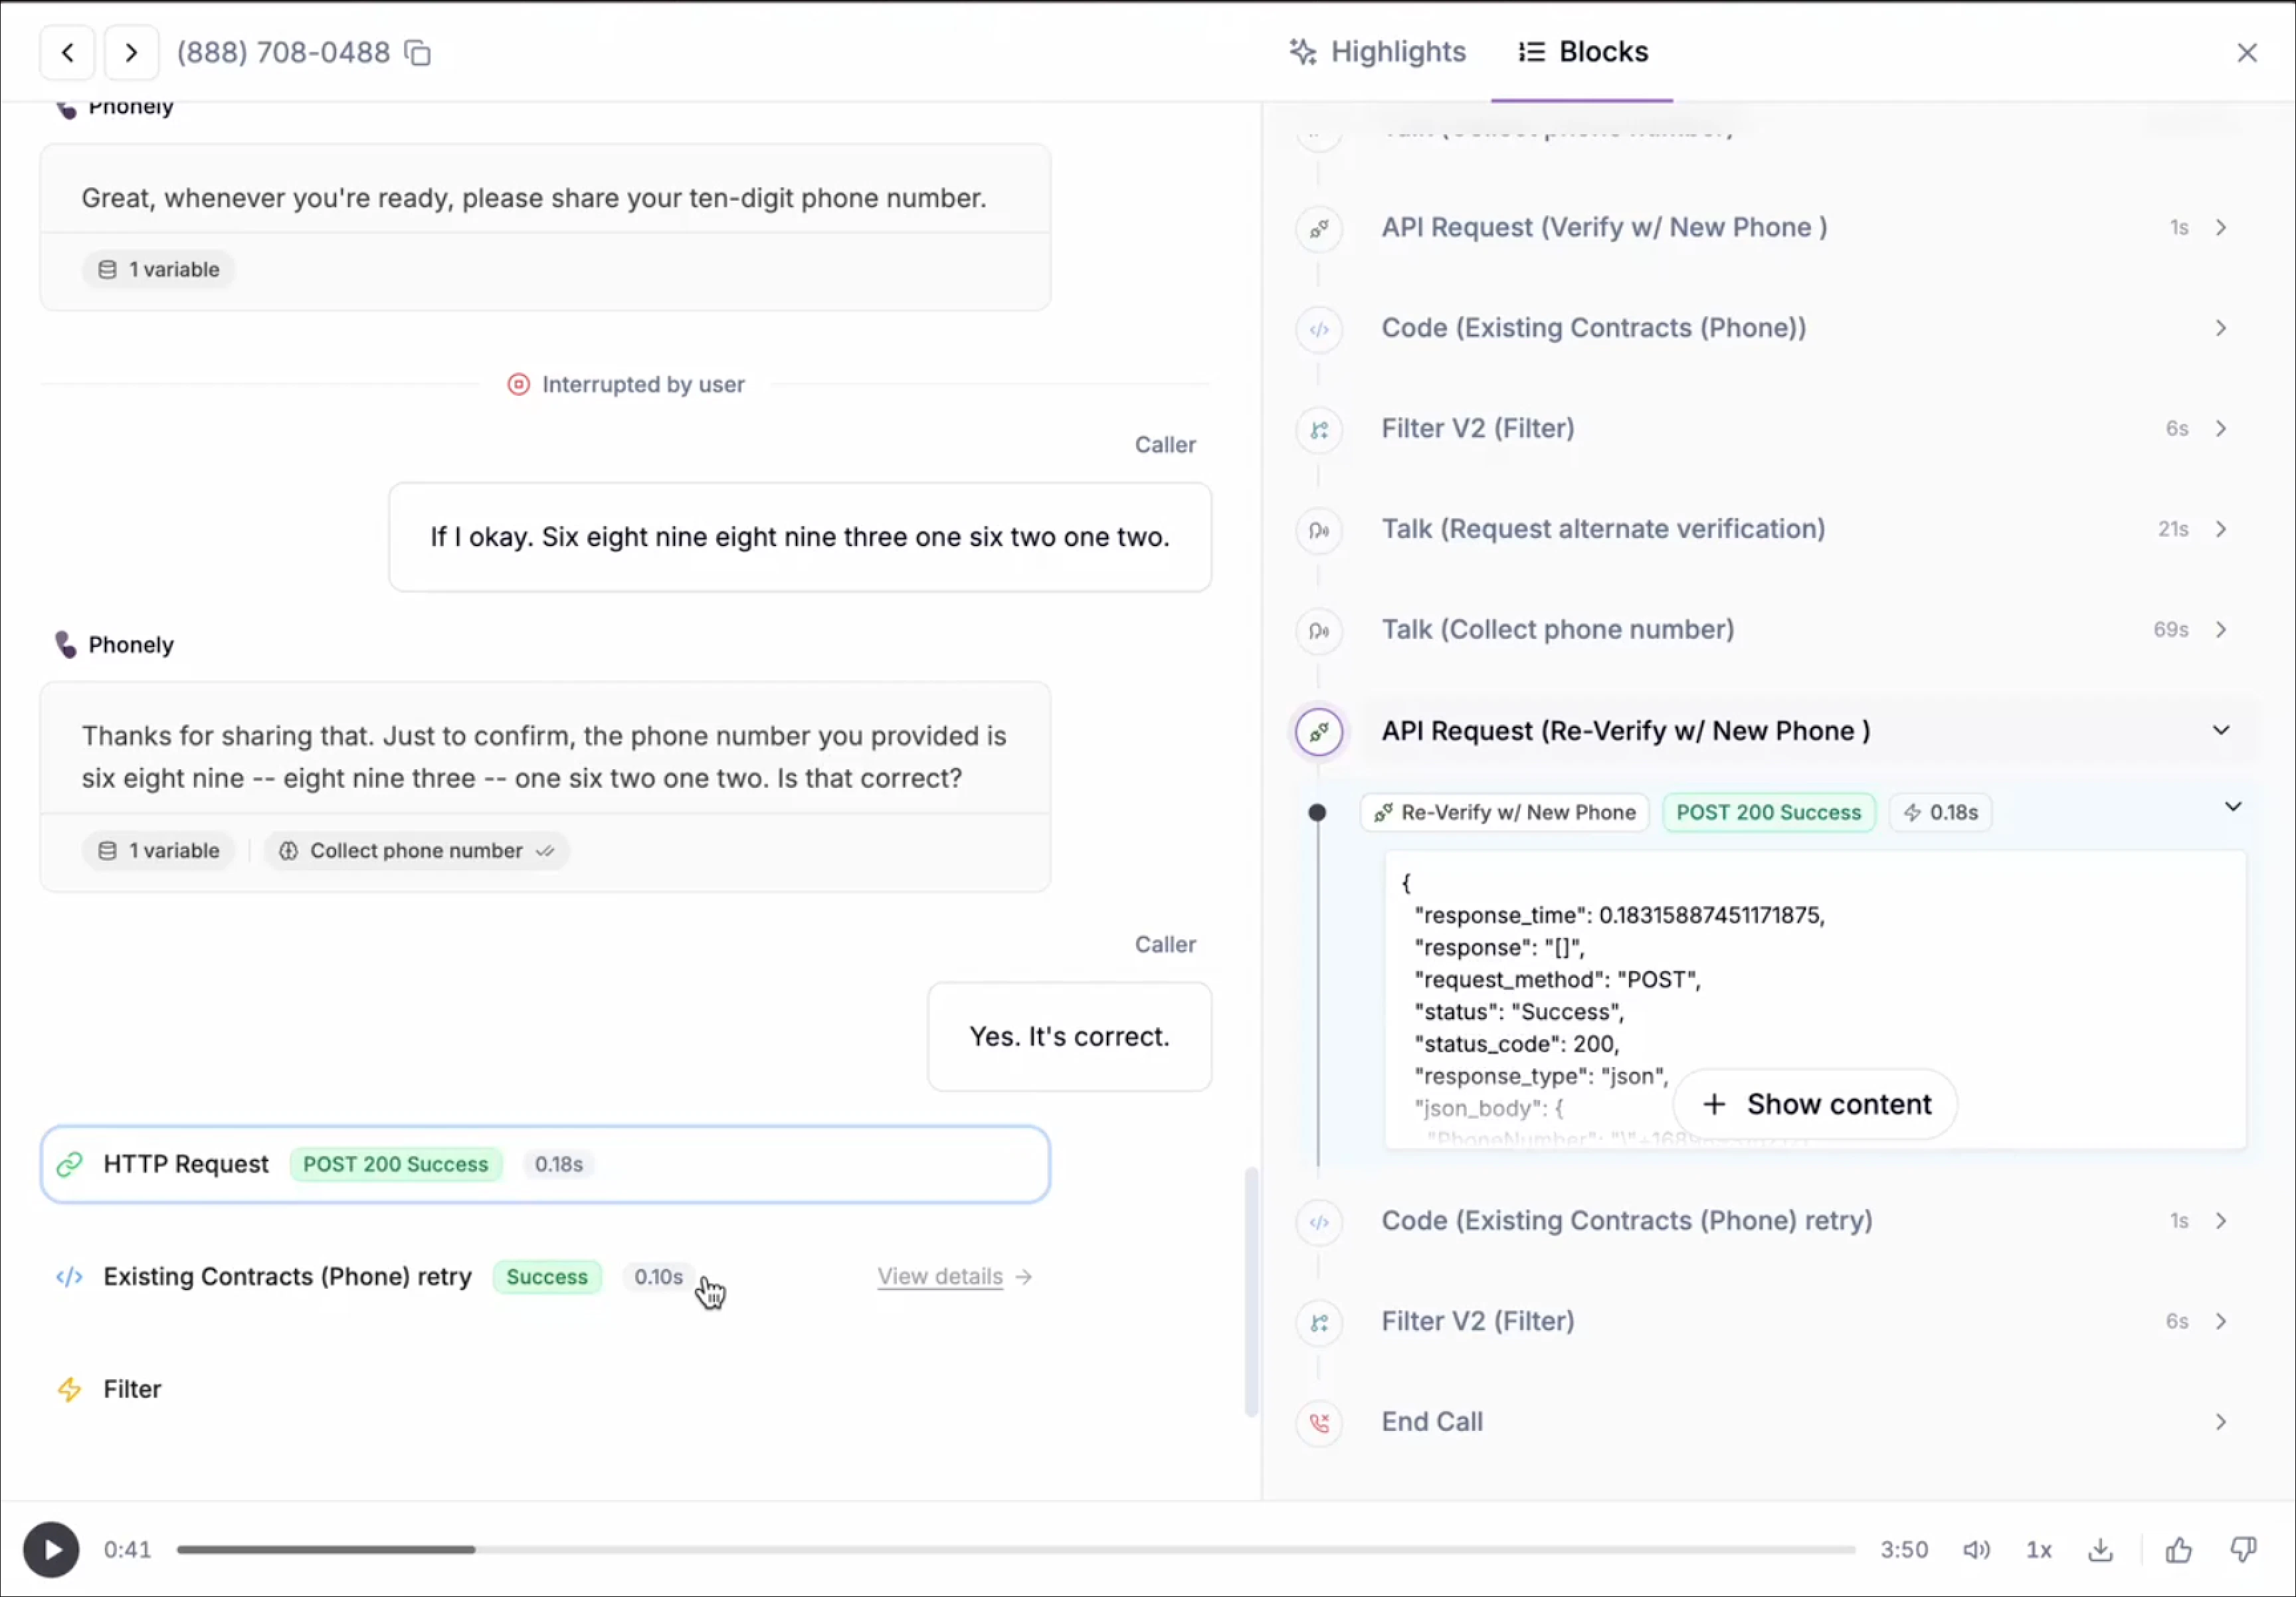Click the End Call block icon

[x=1319, y=1422]
